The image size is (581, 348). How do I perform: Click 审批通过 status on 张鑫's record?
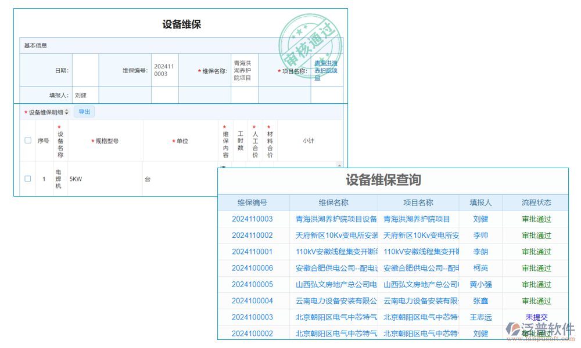tap(536, 300)
